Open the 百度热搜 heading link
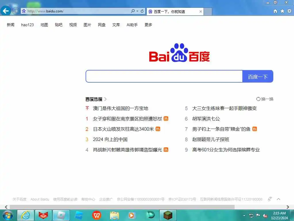 94,99
